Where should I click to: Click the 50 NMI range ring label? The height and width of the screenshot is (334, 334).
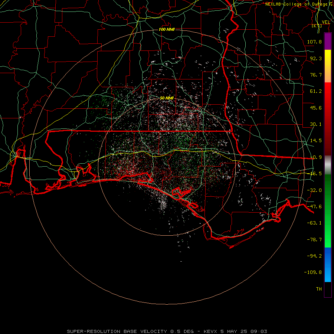click(x=167, y=98)
